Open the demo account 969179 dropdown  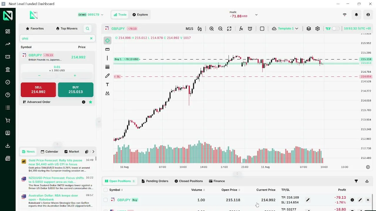90,15
